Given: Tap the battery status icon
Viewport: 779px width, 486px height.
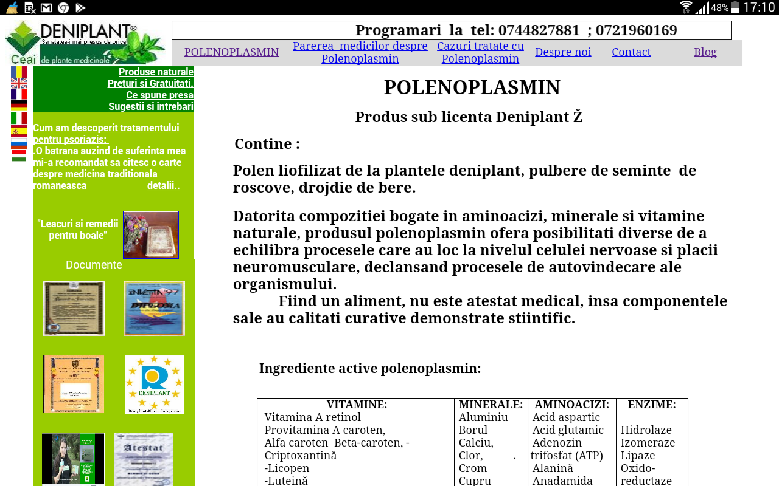Looking at the screenshot, I should [735, 7].
